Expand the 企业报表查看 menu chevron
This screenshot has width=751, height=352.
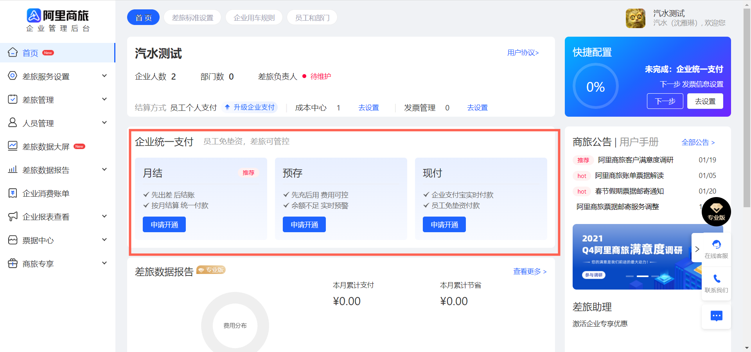[104, 216]
